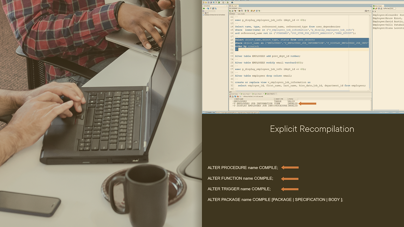Image resolution: width=404 pixels, height=227 pixels.
Task: Select the P_DISPLAY_EMPLOYEES_JOB_INFO result cell
Action: pyautogui.click(x=254, y=106)
